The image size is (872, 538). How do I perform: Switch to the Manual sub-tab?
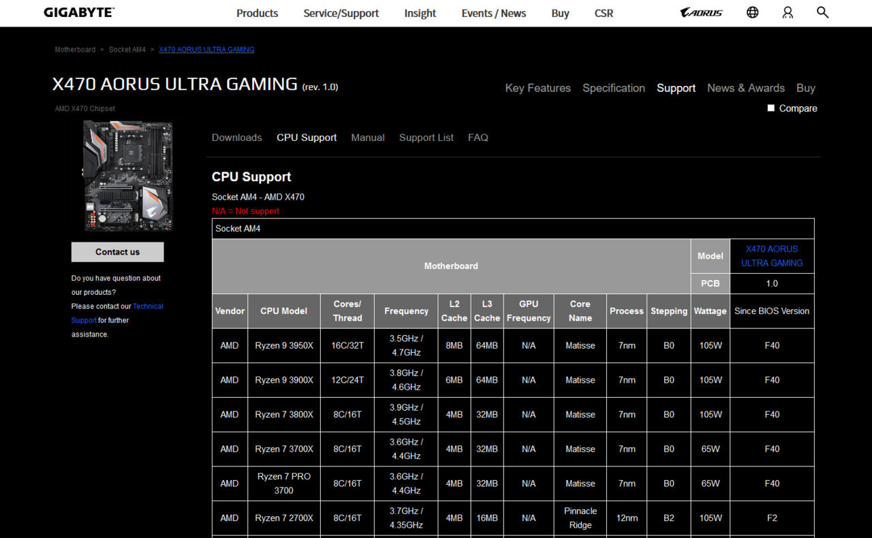point(368,138)
